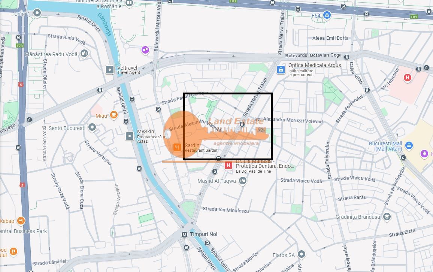Open the Mănăstirea Radu Vodă landmark icon
The image size is (433, 272).
[x=84, y=53]
